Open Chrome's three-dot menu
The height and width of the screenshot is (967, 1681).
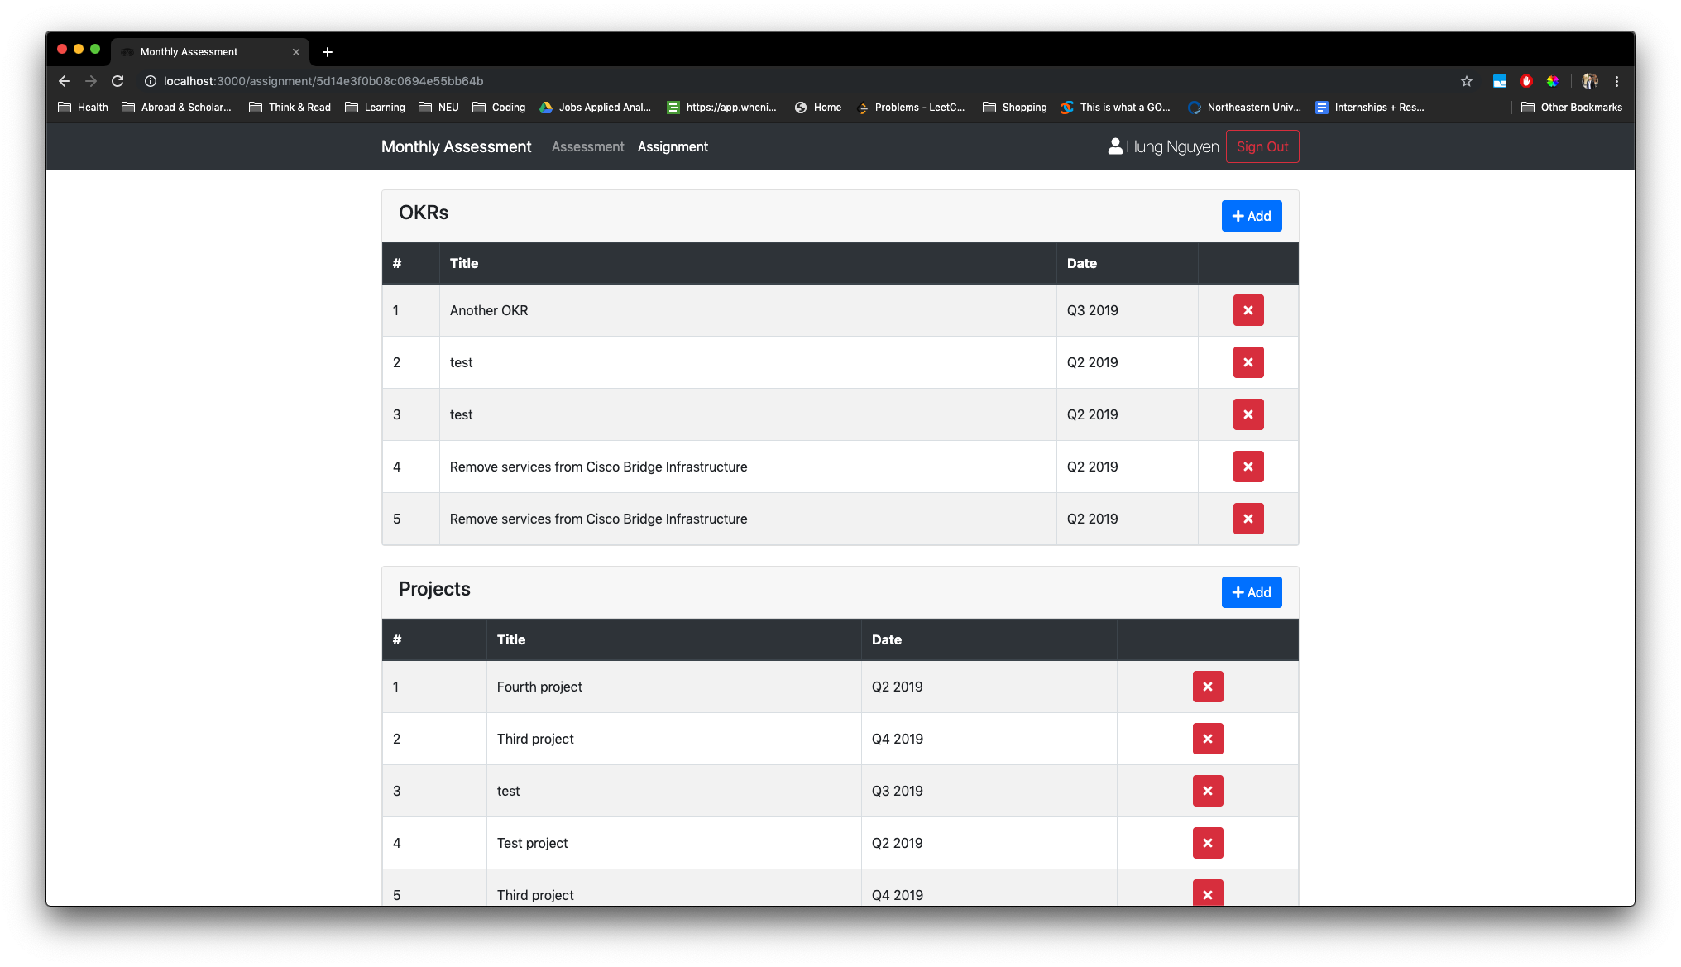(1616, 81)
